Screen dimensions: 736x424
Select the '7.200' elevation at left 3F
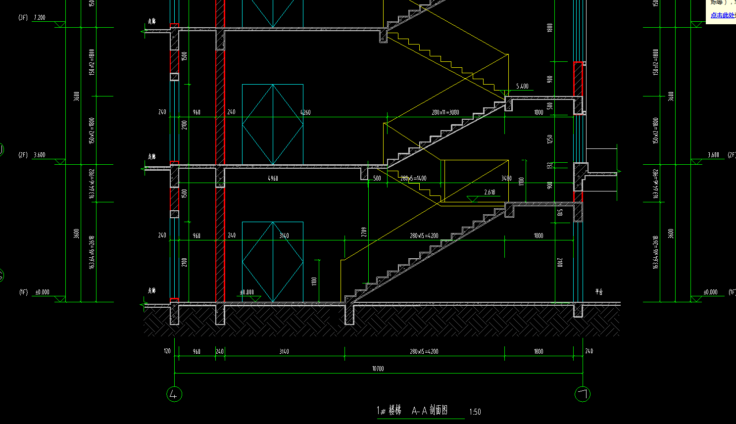click(x=39, y=17)
